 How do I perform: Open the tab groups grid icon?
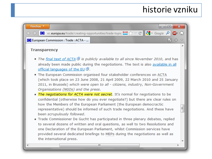[x=170, y=40]
